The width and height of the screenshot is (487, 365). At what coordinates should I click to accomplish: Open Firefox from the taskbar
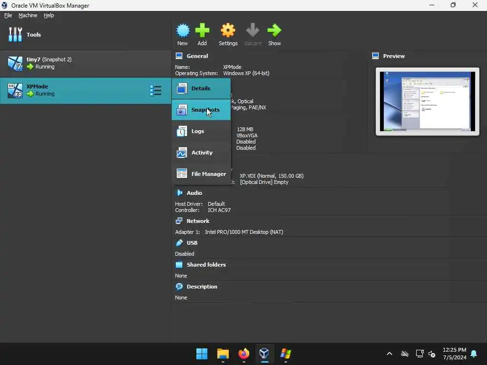coord(244,354)
